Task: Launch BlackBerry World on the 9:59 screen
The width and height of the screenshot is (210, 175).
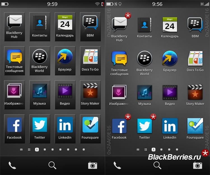Action: click(40, 61)
